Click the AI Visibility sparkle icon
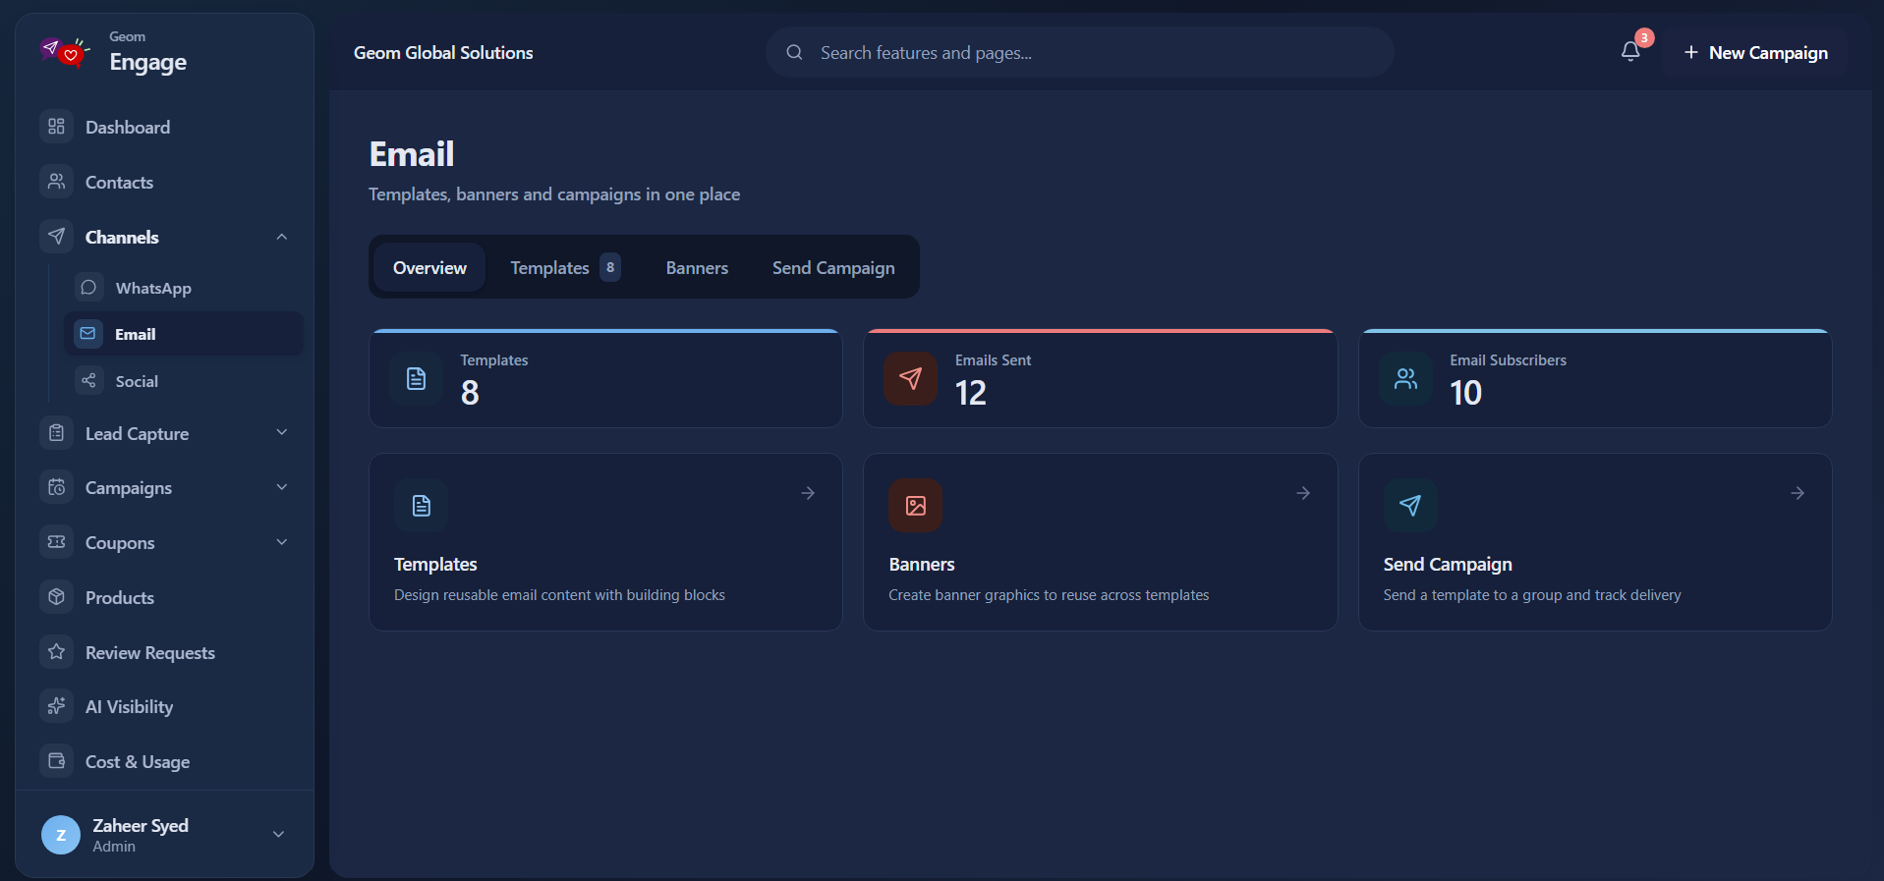Viewport: 1884px width, 881px height. tap(57, 706)
